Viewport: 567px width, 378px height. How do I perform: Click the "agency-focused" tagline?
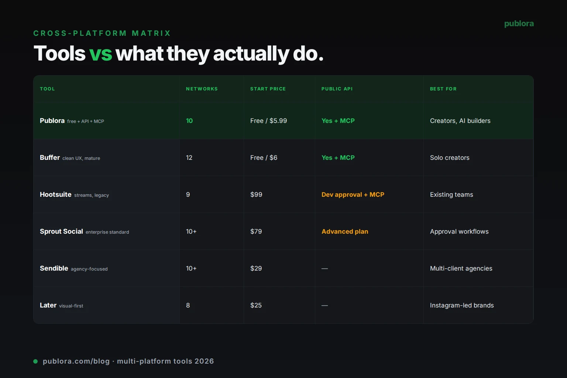coord(89,269)
